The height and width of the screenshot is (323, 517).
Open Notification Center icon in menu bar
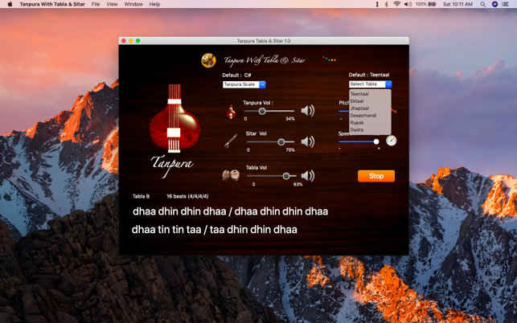coord(505,4)
